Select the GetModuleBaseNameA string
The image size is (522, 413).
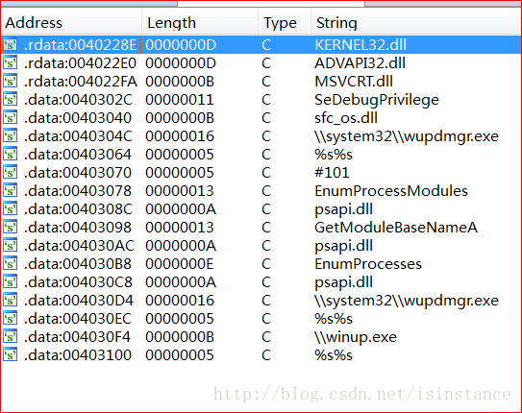pyautogui.click(x=396, y=228)
